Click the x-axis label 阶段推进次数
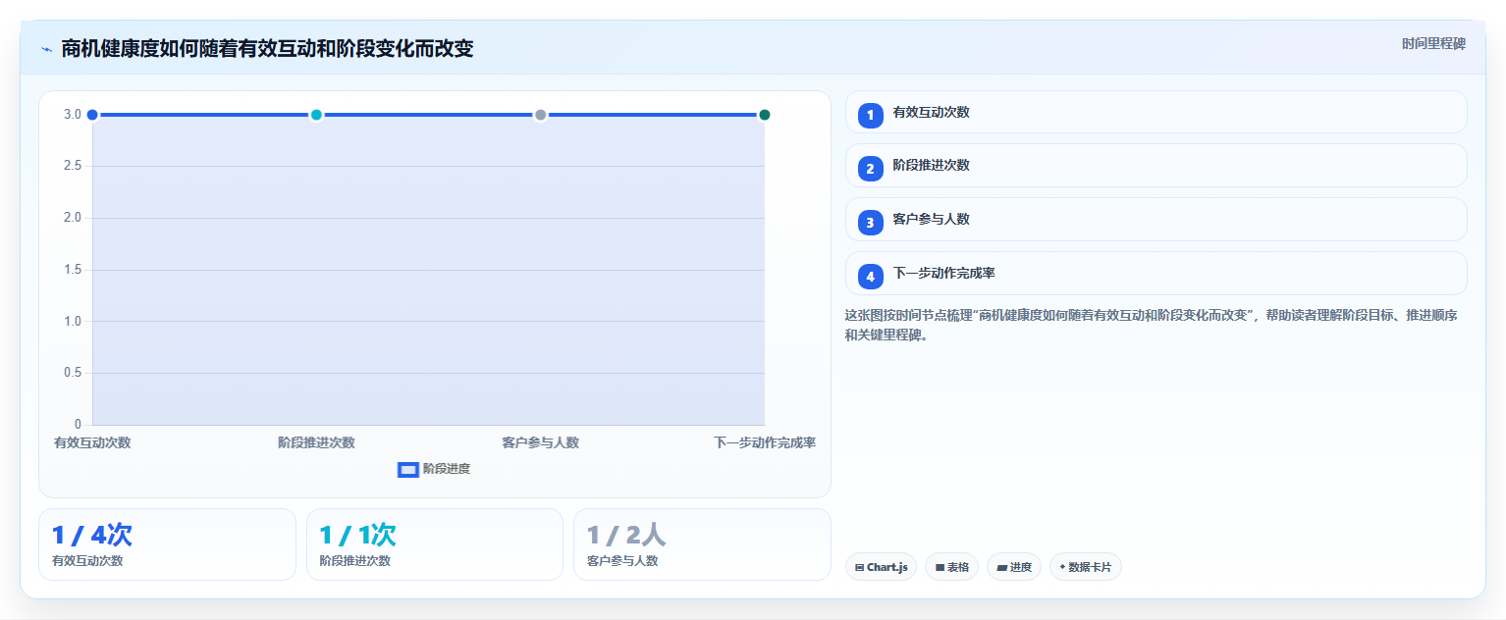 pyautogui.click(x=316, y=442)
